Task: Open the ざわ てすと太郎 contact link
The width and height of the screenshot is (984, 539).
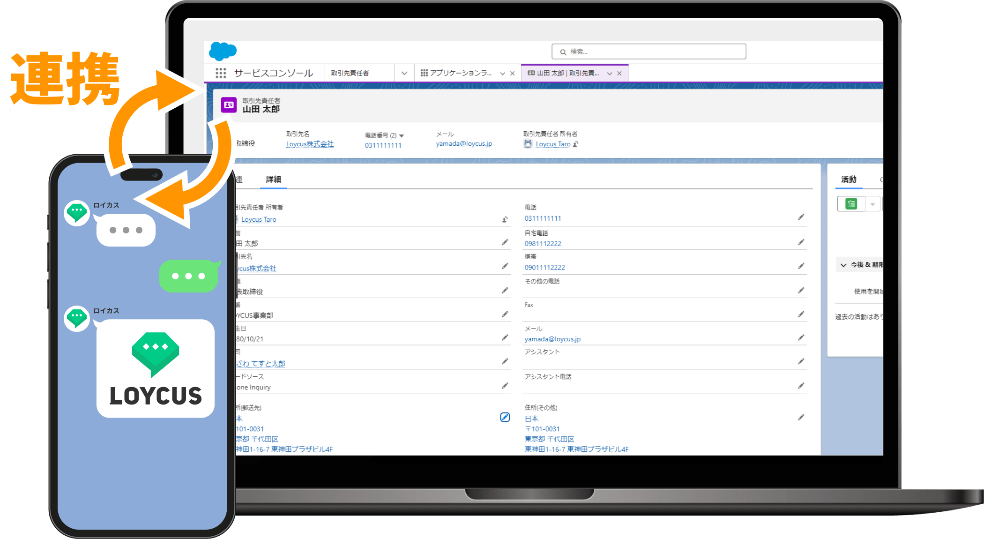Action: [260, 364]
